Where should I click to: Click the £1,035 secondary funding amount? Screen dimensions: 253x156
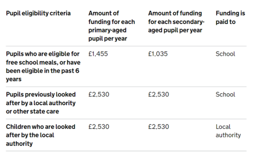158,54
